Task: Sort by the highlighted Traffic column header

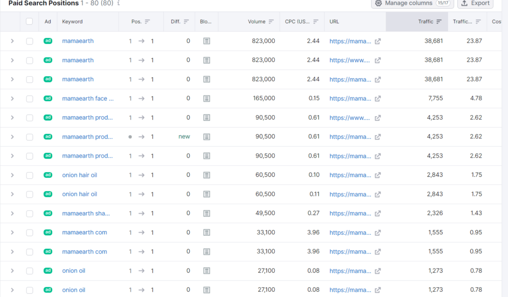Action: pos(429,22)
